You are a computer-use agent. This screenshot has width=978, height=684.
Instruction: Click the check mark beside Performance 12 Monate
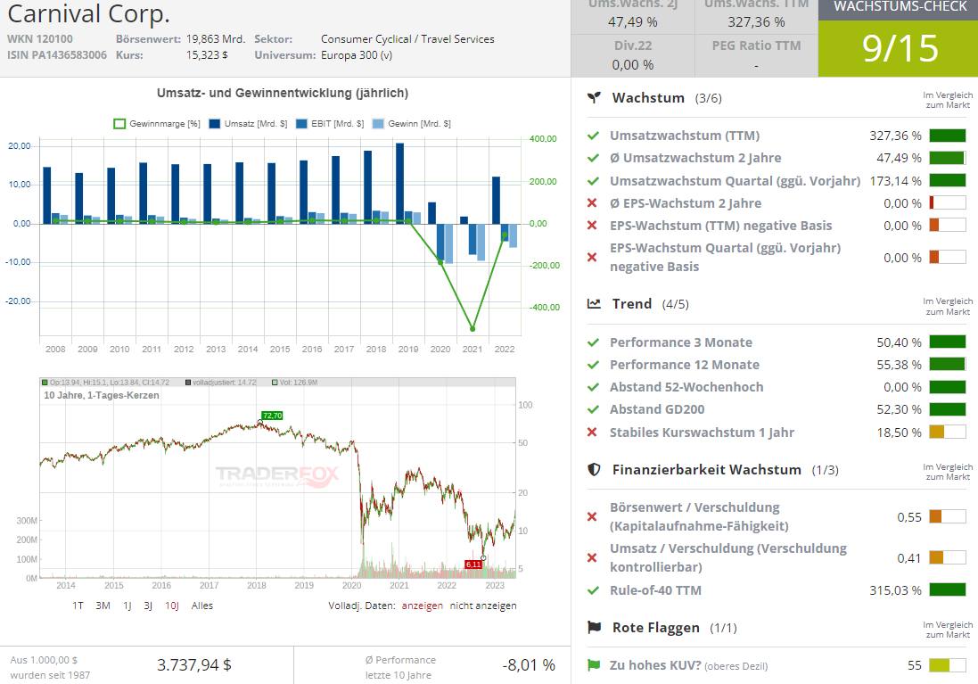click(x=593, y=365)
